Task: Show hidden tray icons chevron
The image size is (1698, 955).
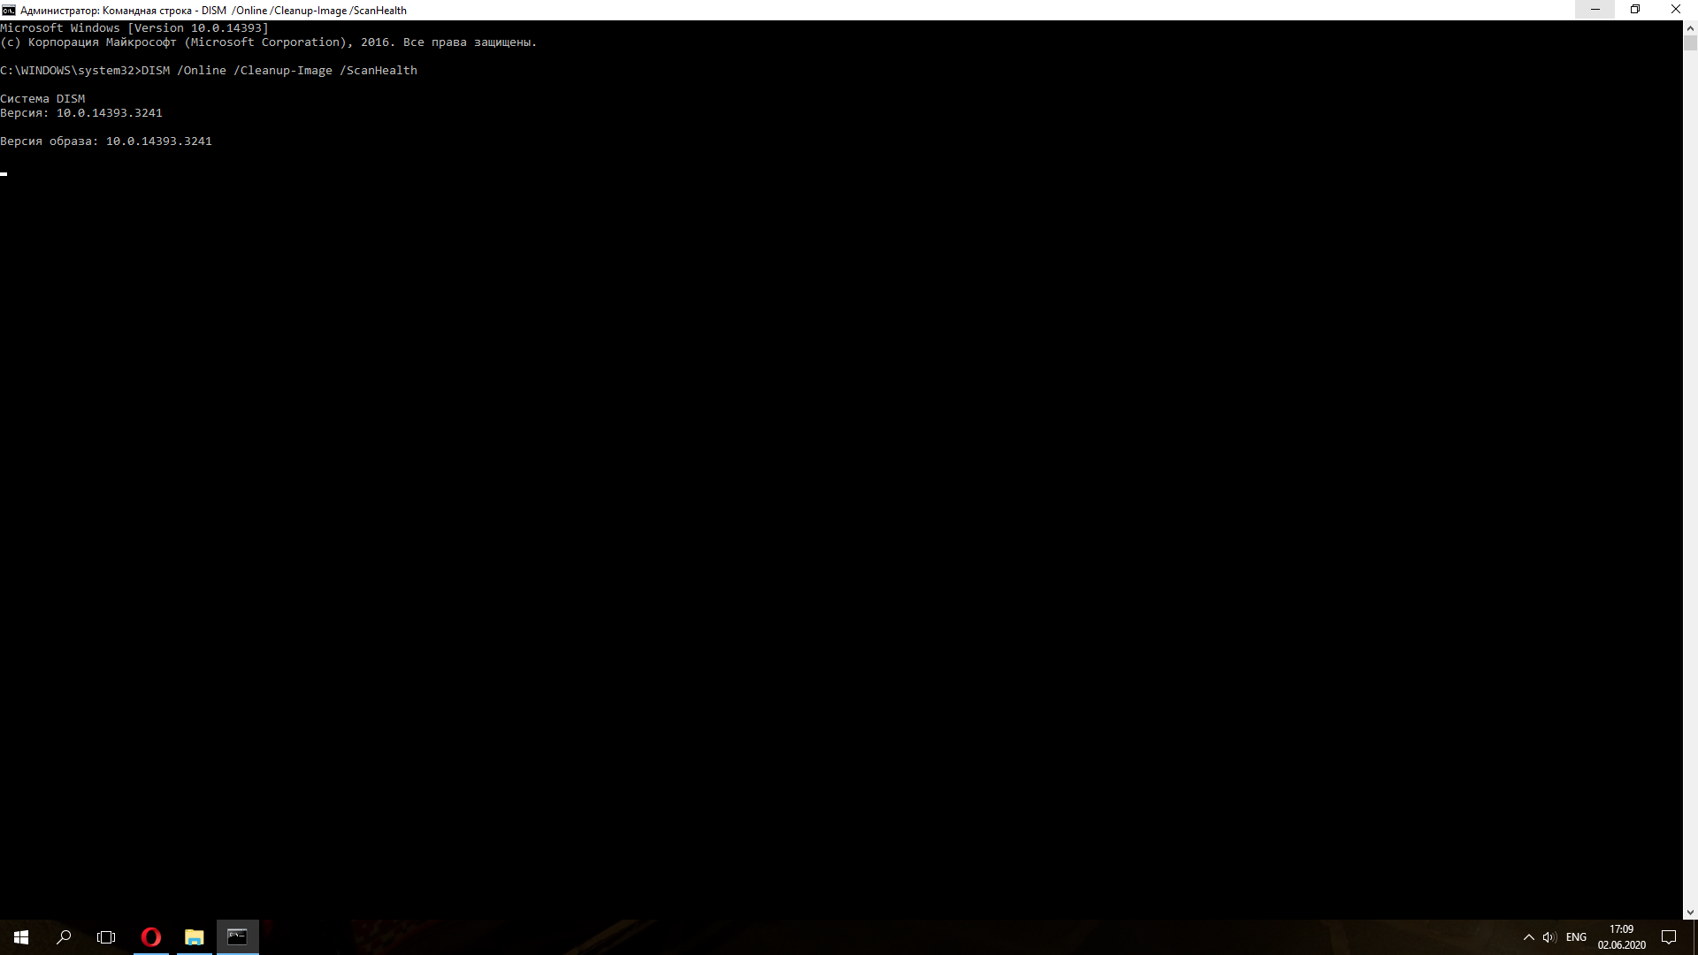Action: [1528, 937]
